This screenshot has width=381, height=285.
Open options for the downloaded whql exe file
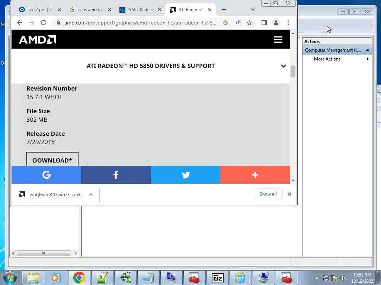coord(91,194)
